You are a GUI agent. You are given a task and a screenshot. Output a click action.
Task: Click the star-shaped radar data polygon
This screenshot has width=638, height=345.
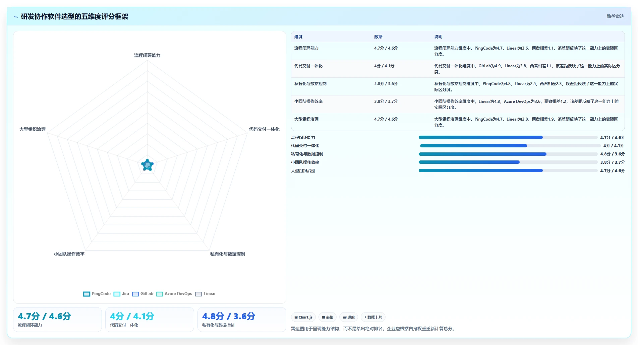pyautogui.click(x=147, y=165)
